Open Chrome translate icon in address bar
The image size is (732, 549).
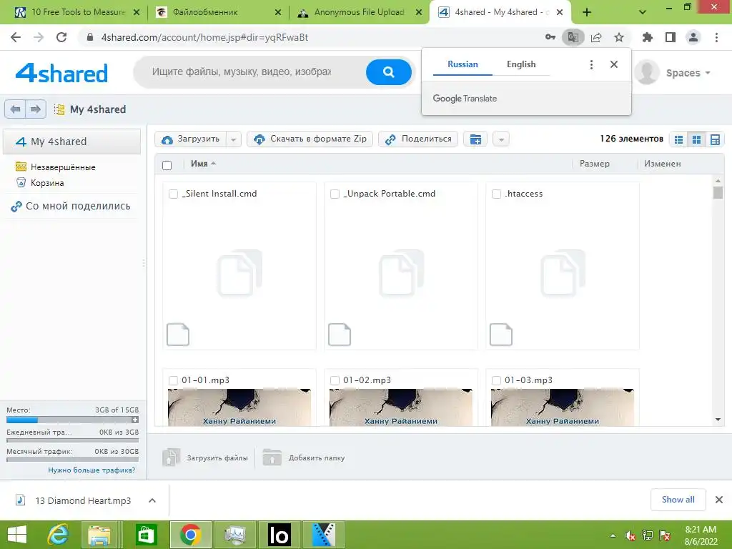coord(573,37)
